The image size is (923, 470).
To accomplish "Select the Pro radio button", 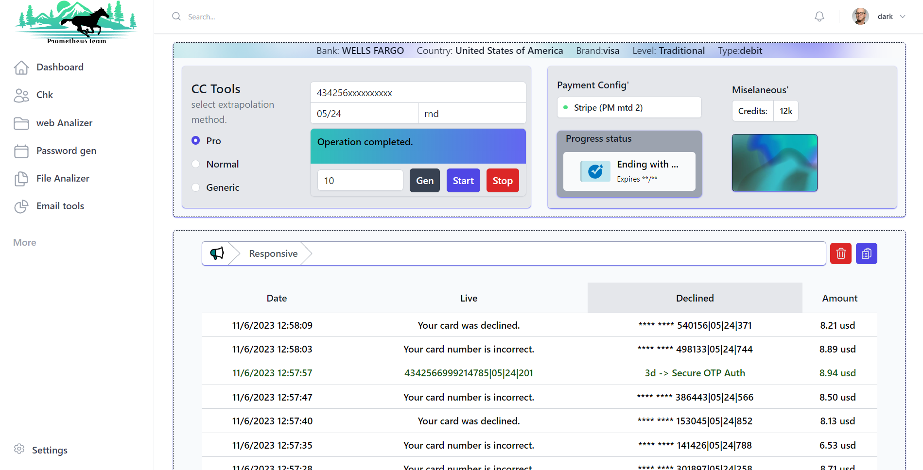I will click(x=196, y=141).
